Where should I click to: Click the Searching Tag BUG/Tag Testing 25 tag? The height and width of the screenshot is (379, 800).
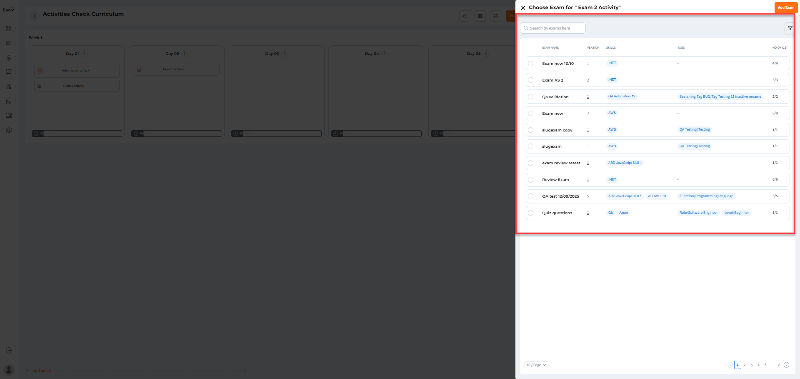(720, 97)
